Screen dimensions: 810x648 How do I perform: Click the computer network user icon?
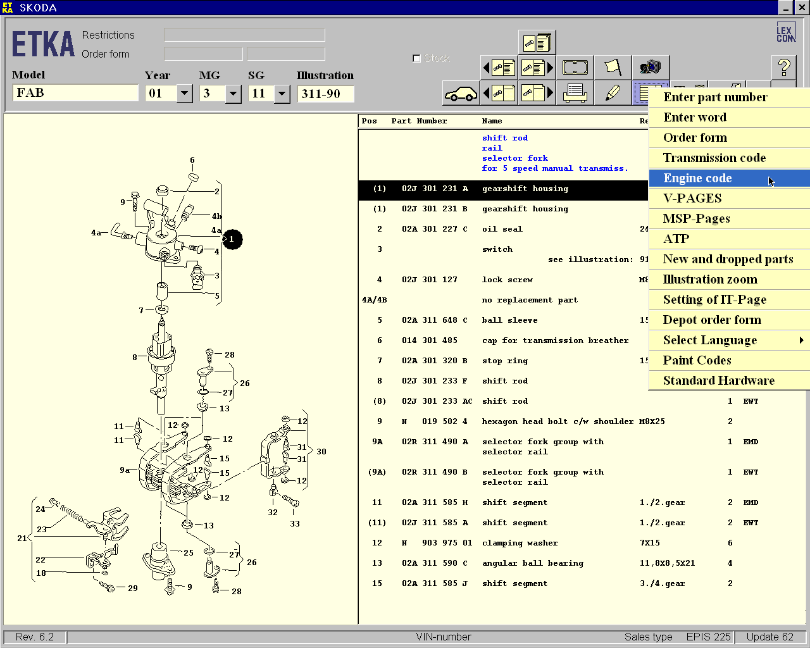tap(651, 68)
